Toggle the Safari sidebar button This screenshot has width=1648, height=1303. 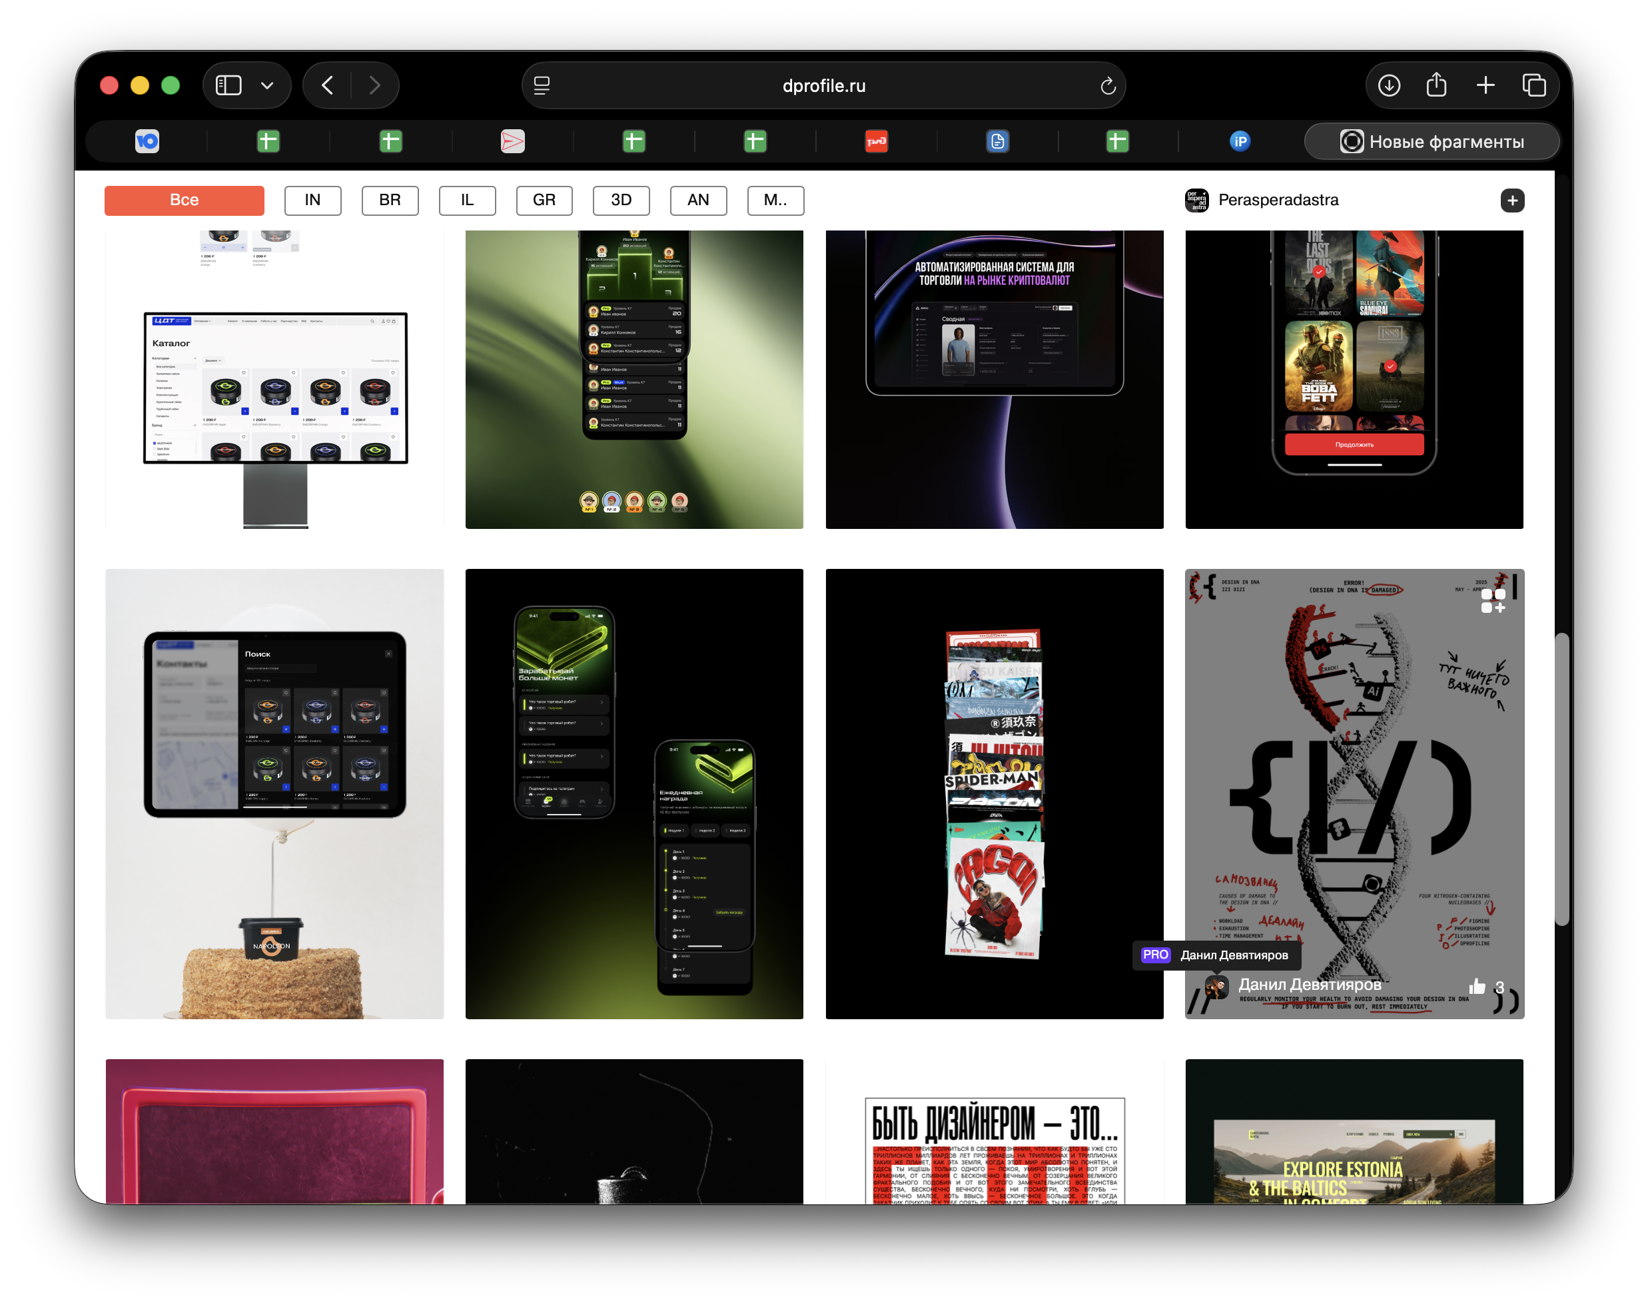228,85
